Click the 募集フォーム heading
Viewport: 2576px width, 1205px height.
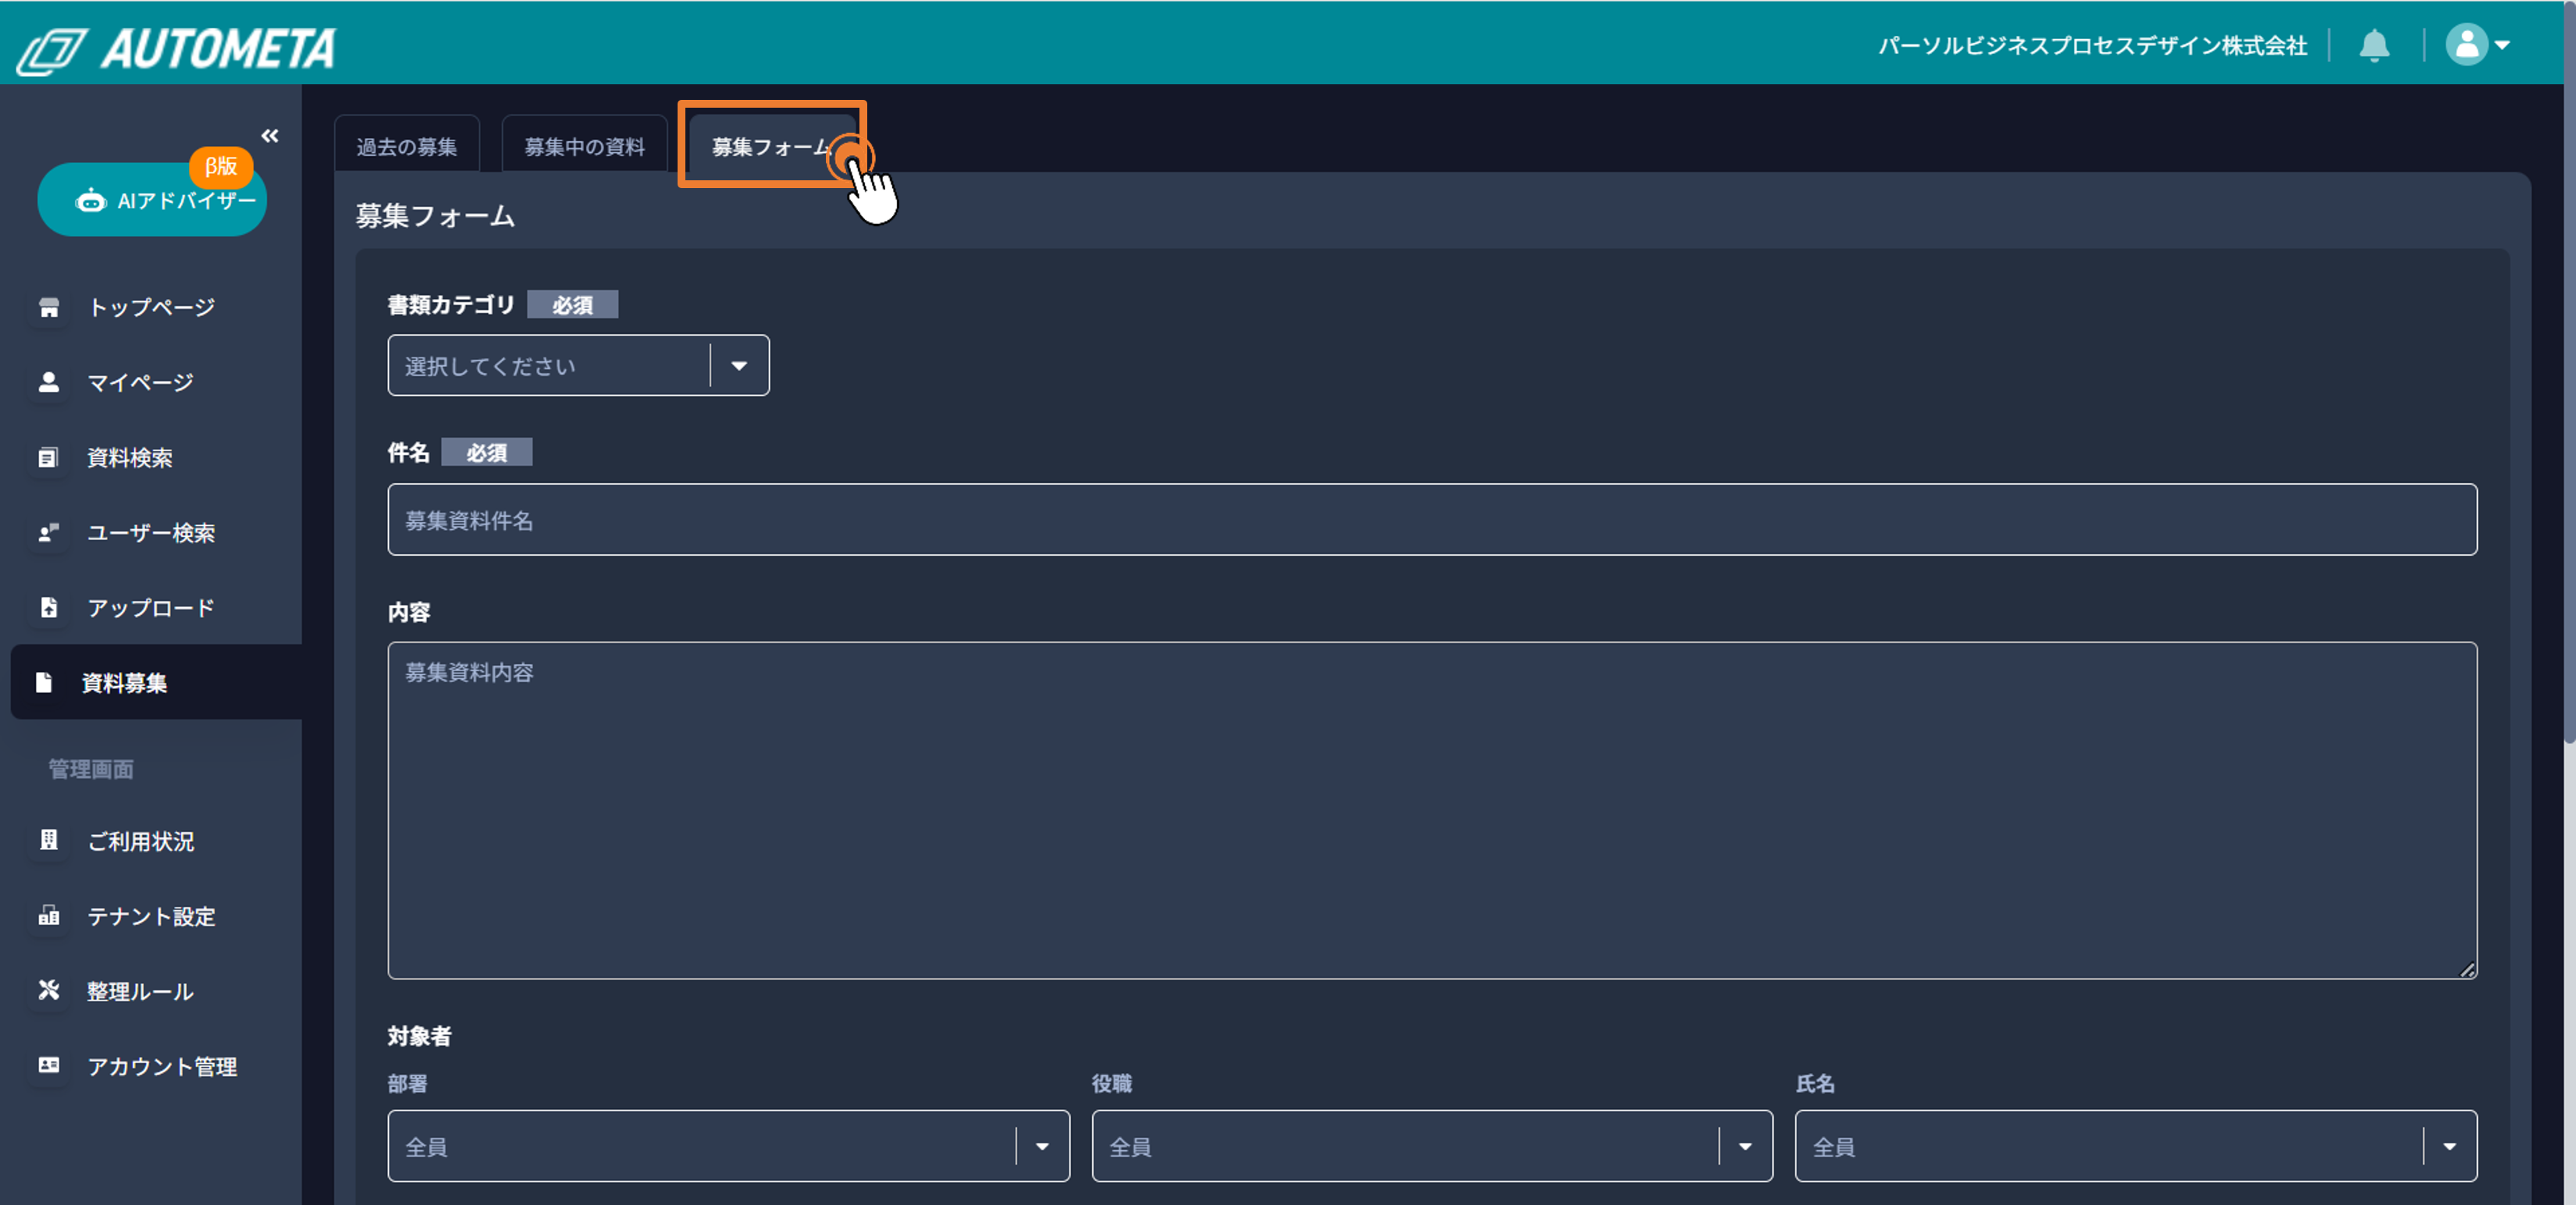[x=436, y=215]
